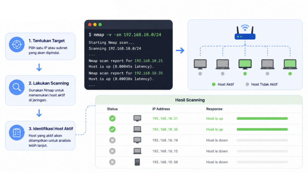The height and width of the screenshot is (173, 308).
Task: Click green response bar for 192.168.10.21
Action: pos(262,118)
